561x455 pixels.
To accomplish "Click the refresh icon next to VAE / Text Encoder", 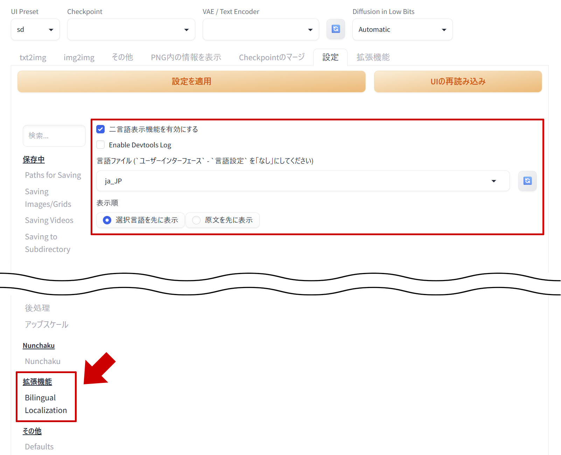I will 336,29.
